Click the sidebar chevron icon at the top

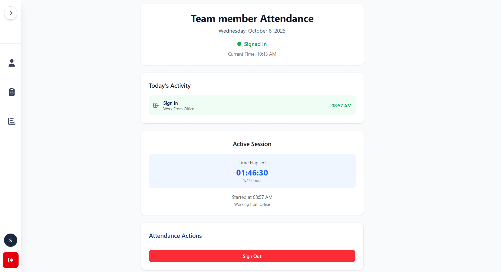11,13
